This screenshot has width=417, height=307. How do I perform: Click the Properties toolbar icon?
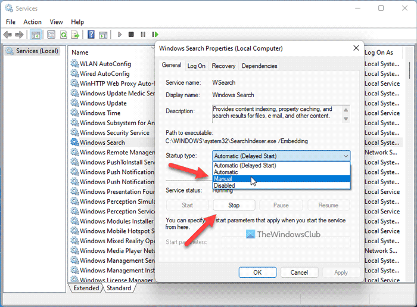point(51,35)
